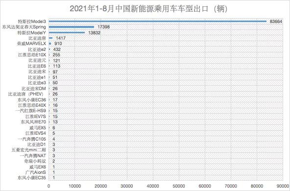Click the 比亚迪e2 category label

(37, 49)
